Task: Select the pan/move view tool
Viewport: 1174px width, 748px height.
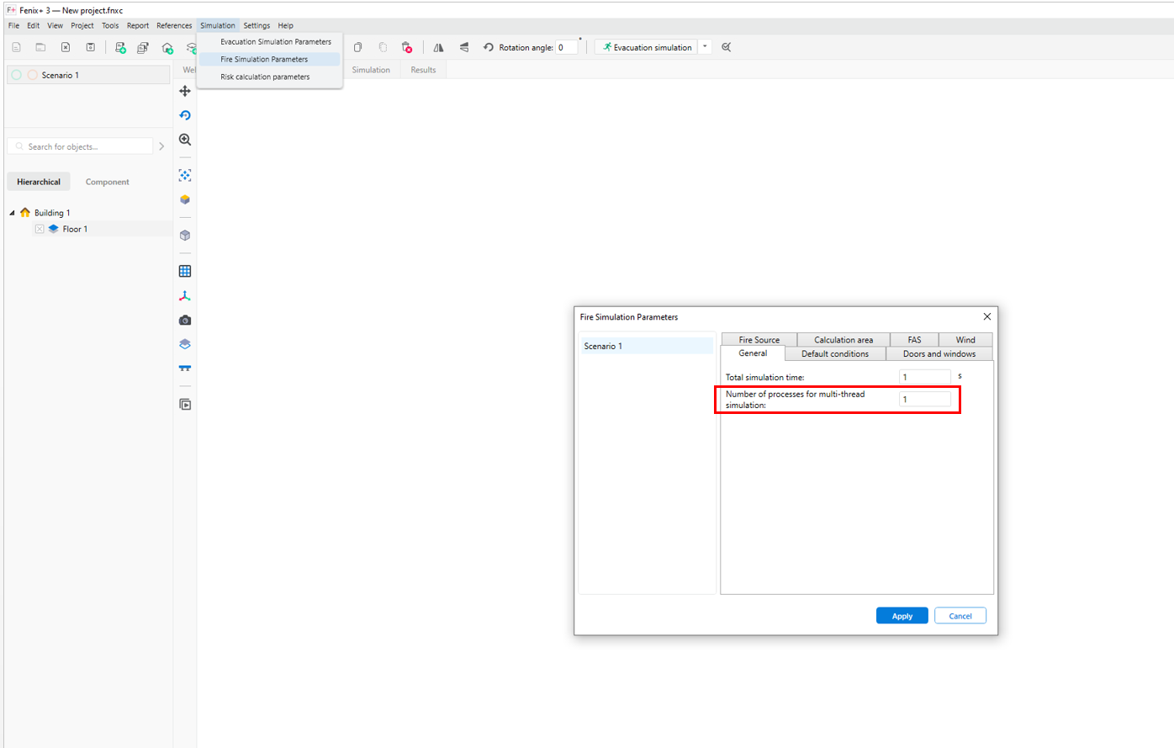Action: pyautogui.click(x=185, y=91)
